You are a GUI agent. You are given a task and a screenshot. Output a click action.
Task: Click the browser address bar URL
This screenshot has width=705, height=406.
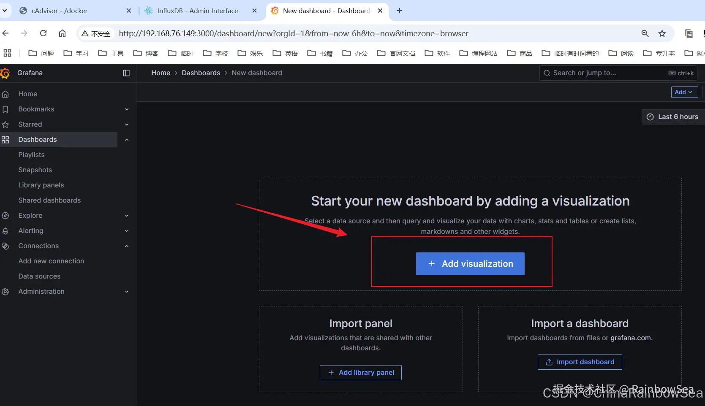[x=294, y=33]
